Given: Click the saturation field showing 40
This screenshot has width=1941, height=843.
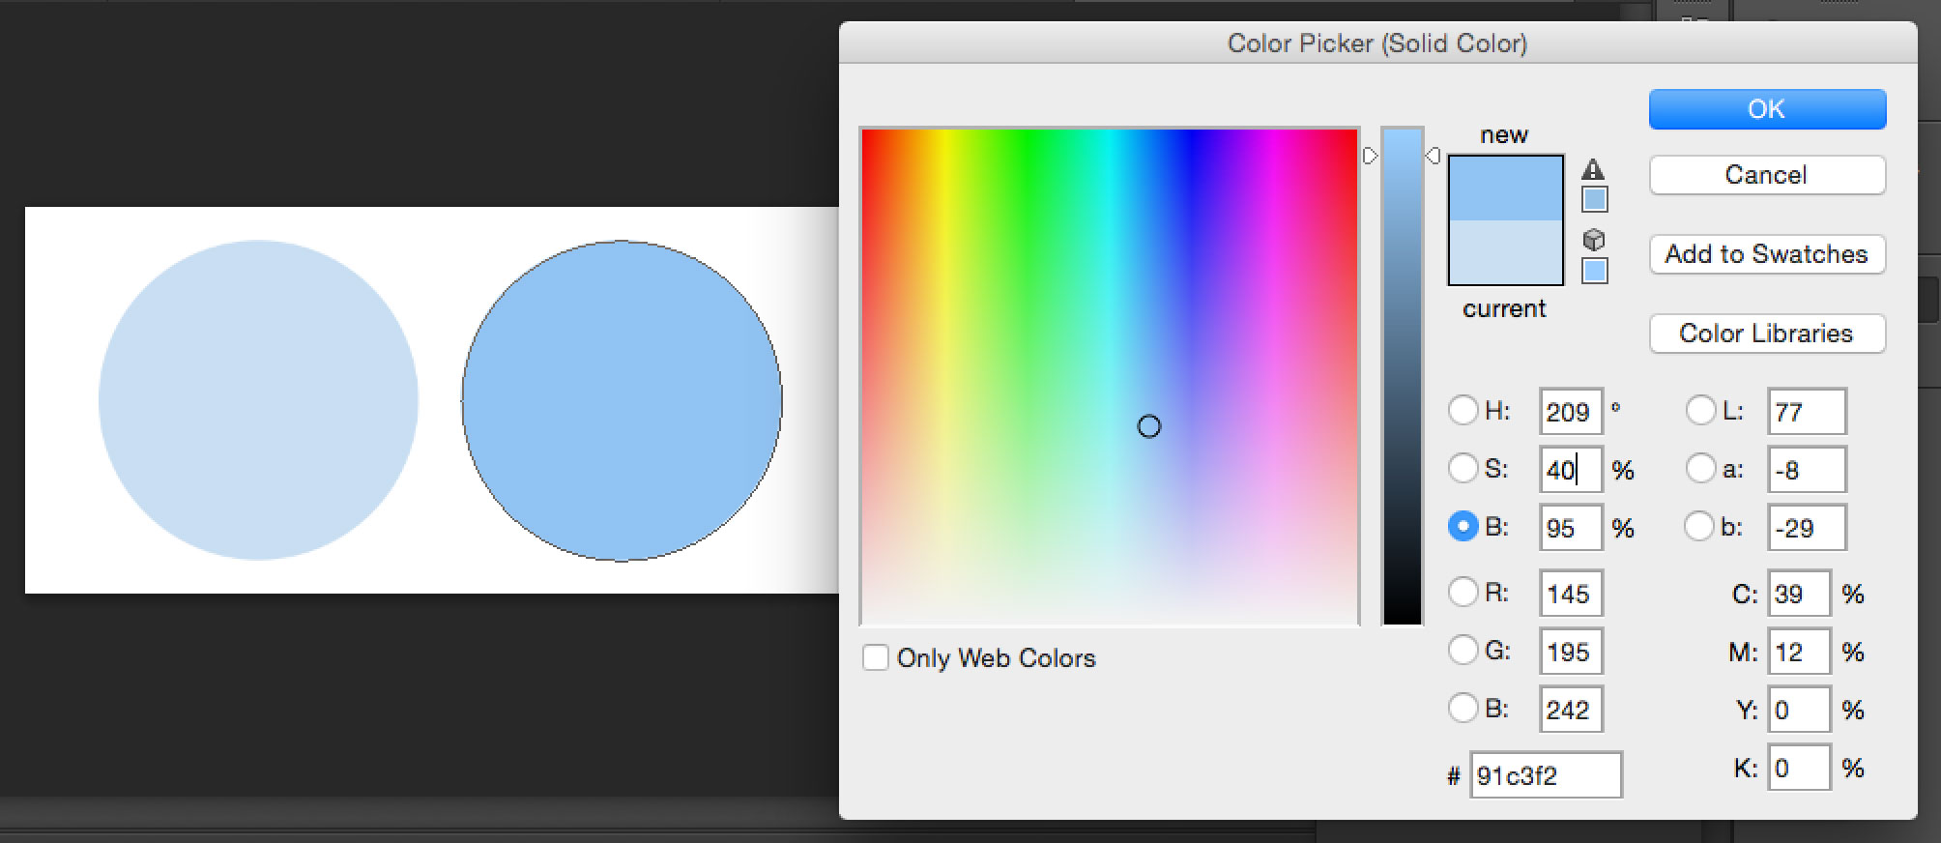Looking at the screenshot, I should pos(1571,470).
